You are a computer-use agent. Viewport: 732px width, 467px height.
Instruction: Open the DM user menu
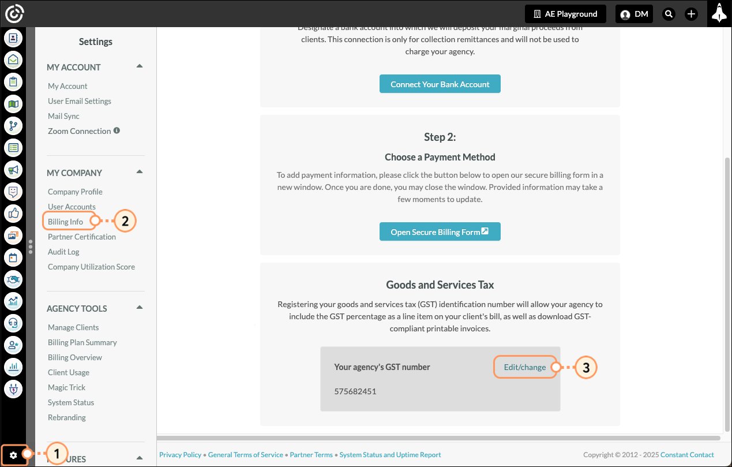634,14
